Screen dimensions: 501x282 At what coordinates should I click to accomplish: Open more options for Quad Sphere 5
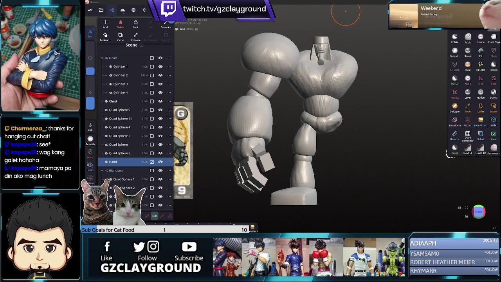pos(169,136)
